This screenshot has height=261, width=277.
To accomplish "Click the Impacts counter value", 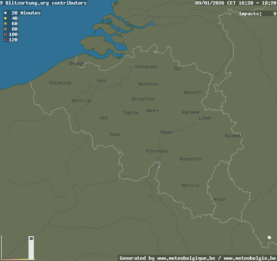I will 275,14.
